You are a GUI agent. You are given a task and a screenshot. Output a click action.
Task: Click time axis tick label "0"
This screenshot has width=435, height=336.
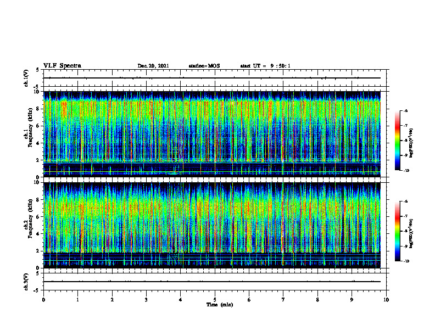click(43, 300)
